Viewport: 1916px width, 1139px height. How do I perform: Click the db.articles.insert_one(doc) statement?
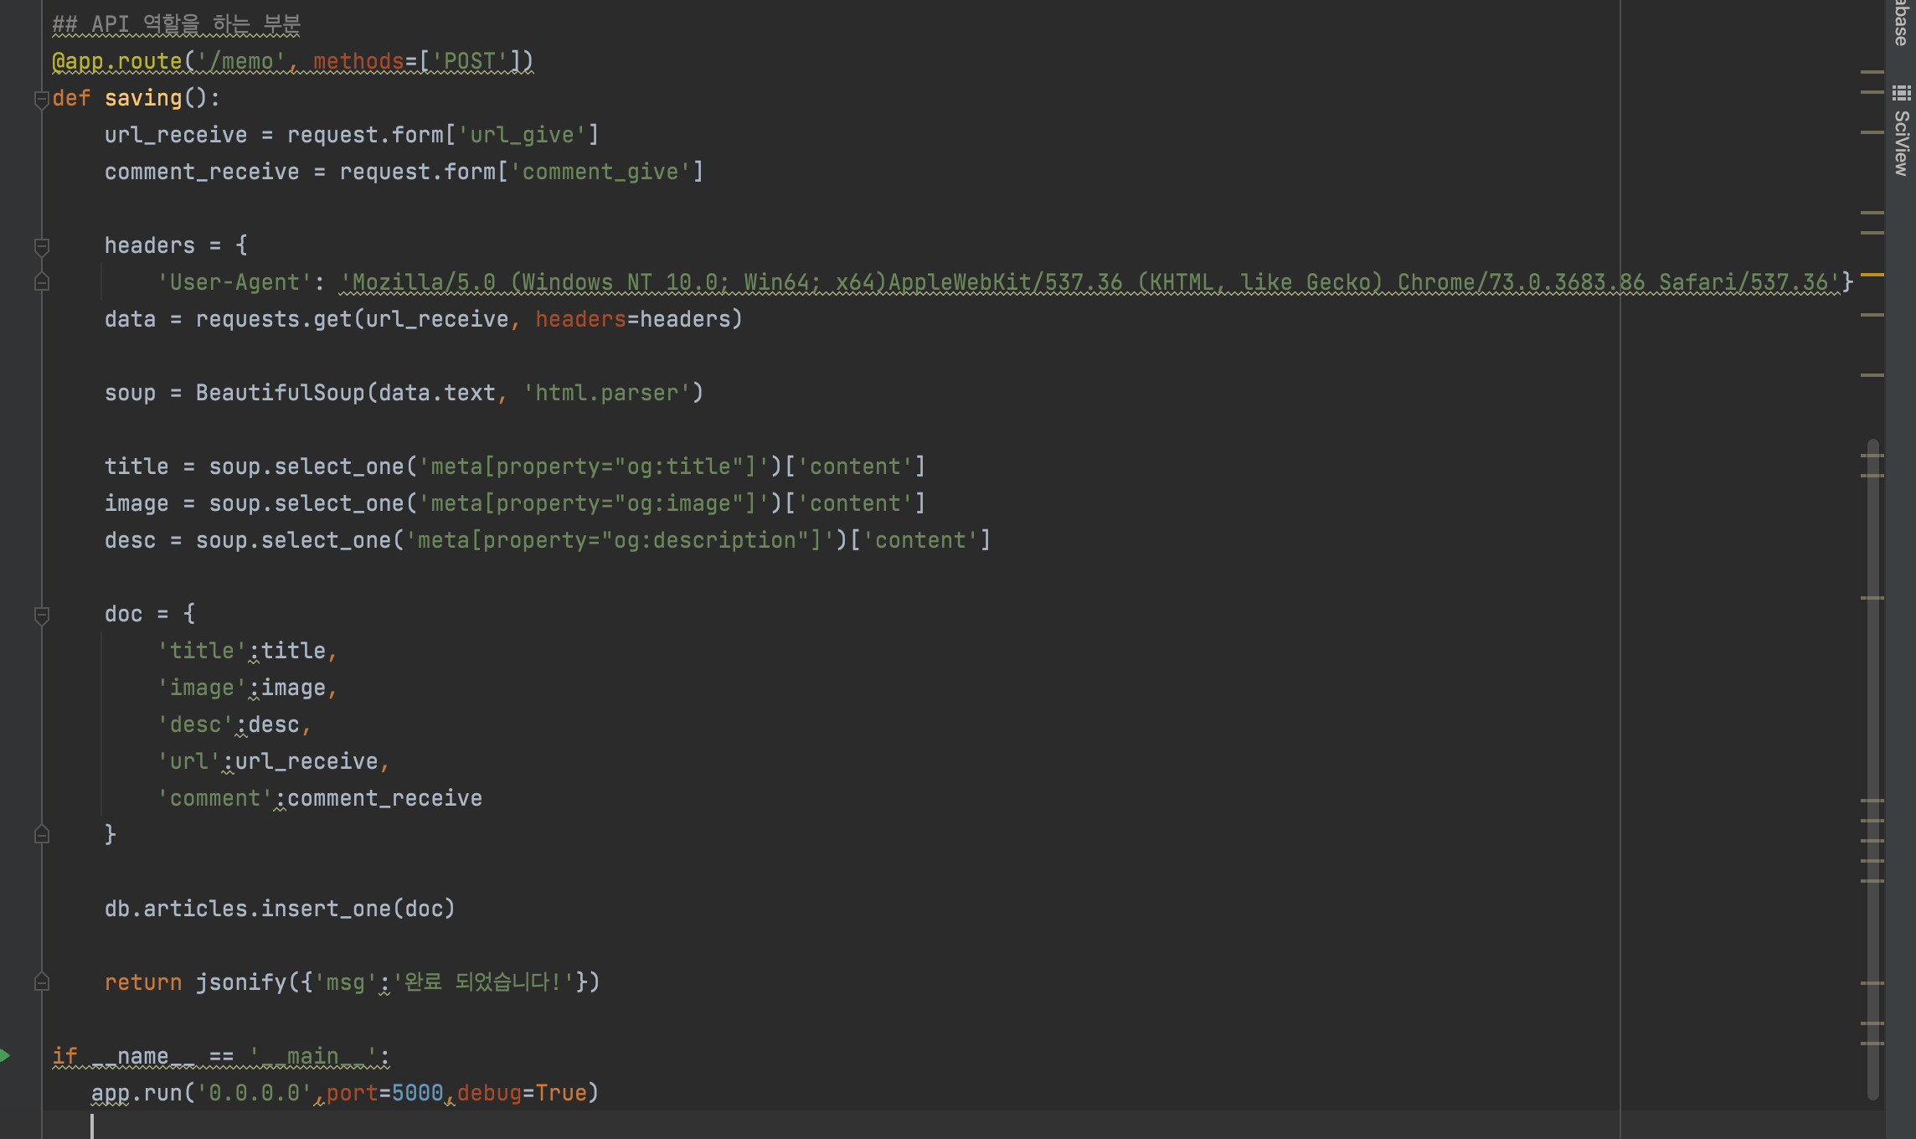280,909
